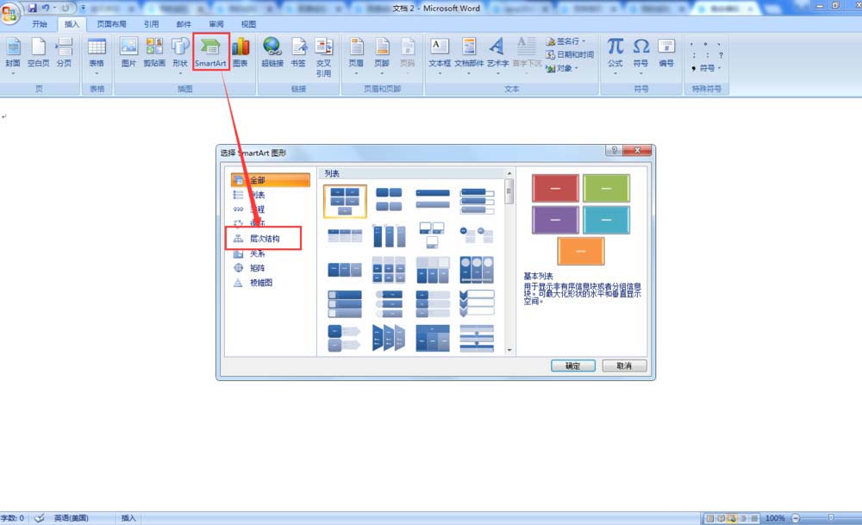Click the proofing check icon in status bar

[x=40, y=518]
